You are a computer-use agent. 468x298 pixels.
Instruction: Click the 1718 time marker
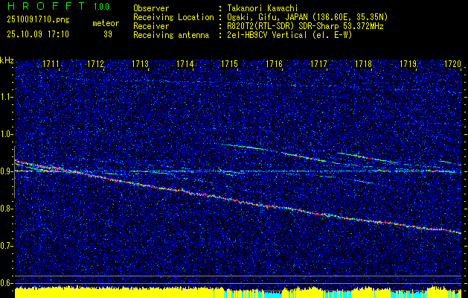click(365, 63)
